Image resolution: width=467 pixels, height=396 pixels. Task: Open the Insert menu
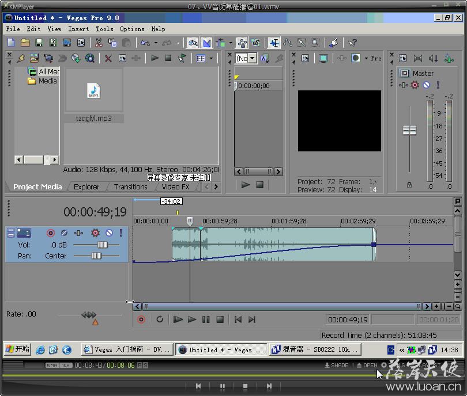coord(78,29)
